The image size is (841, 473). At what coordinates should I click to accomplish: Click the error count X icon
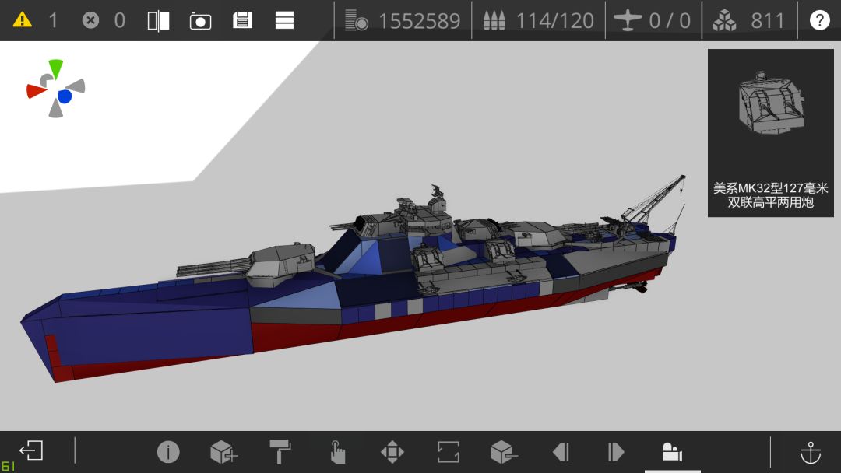click(x=90, y=20)
